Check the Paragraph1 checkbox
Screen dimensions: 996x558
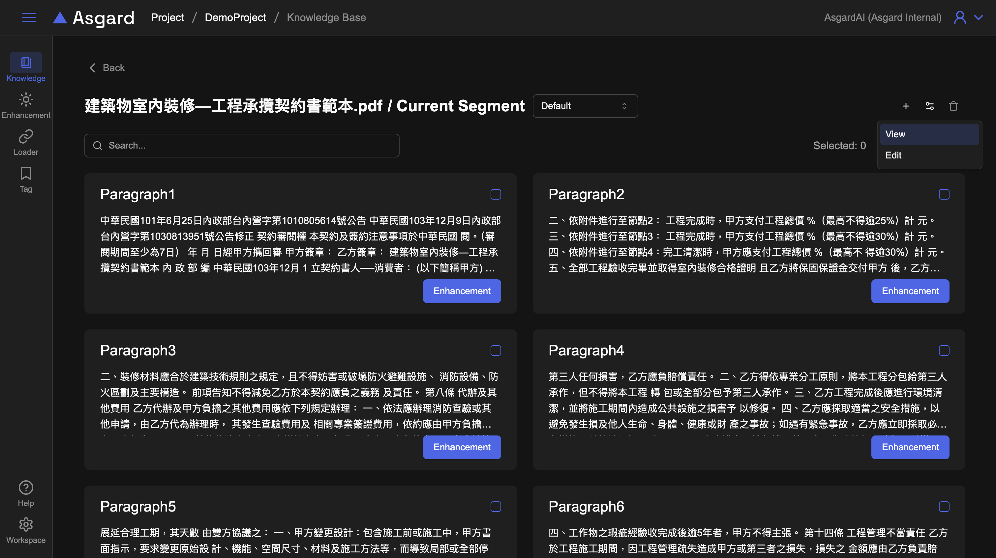tap(495, 194)
